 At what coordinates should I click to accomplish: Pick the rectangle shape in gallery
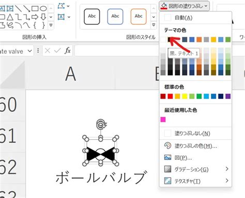coord(35,8)
